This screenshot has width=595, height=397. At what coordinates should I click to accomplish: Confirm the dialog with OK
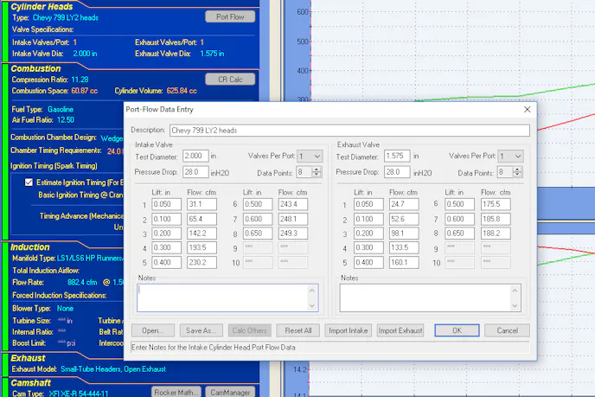point(456,330)
